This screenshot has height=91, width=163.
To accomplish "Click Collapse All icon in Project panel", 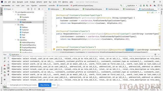I will tap(35, 9).
